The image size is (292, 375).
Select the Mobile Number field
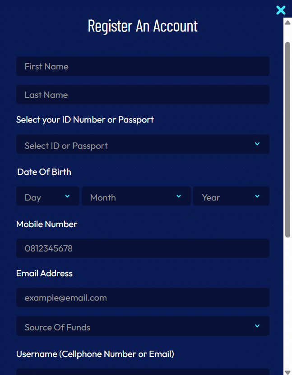pos(143,248)
